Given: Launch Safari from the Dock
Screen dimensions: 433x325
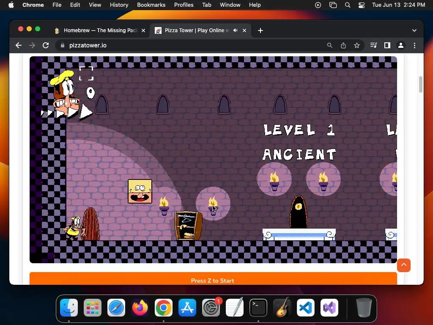Looking at the screenshot, I should pyautogui.click(x=116, y=308).
